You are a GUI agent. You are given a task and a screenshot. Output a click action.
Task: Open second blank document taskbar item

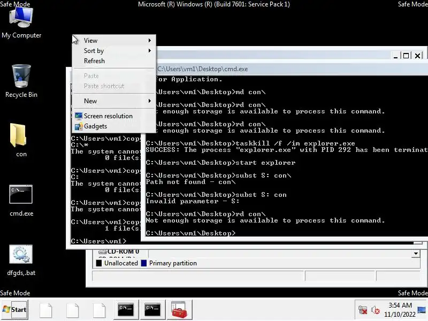(73, 310)
